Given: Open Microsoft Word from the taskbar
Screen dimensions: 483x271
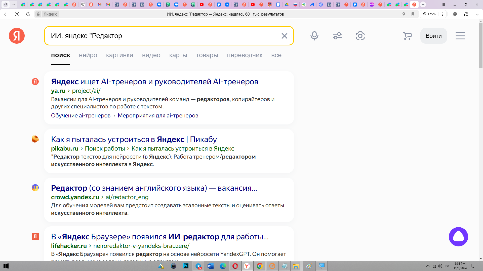Looking at the screenshot, I should 211,266.
